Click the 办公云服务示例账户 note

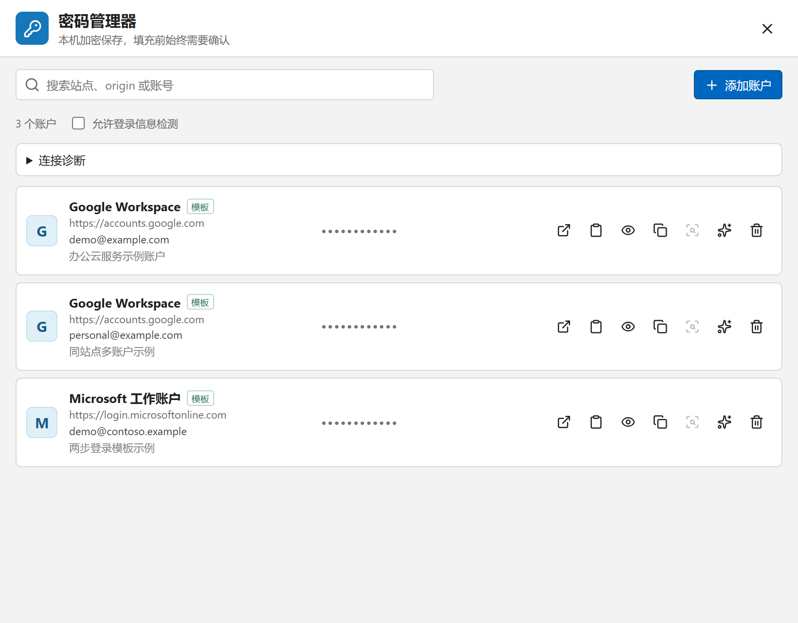tap(117, 256)
